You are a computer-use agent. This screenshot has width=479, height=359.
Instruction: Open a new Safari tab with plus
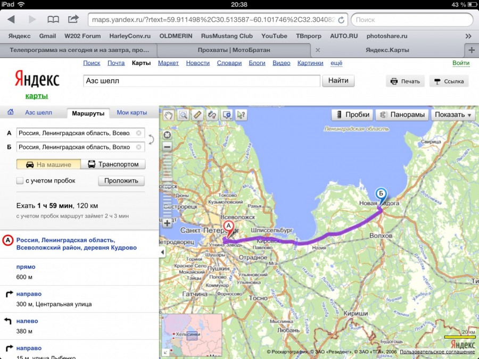(472, 50)
